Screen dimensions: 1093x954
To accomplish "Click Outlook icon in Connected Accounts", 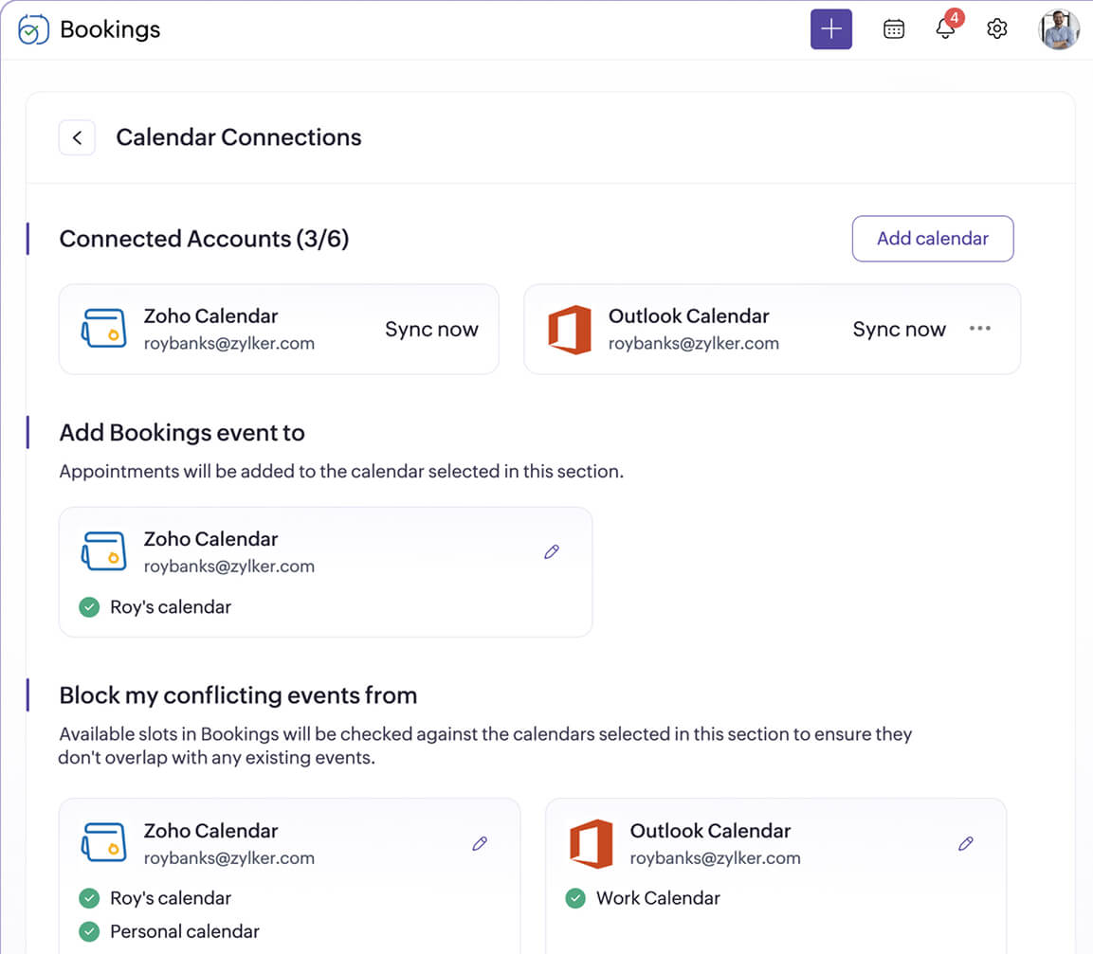I will click(570, 329).
